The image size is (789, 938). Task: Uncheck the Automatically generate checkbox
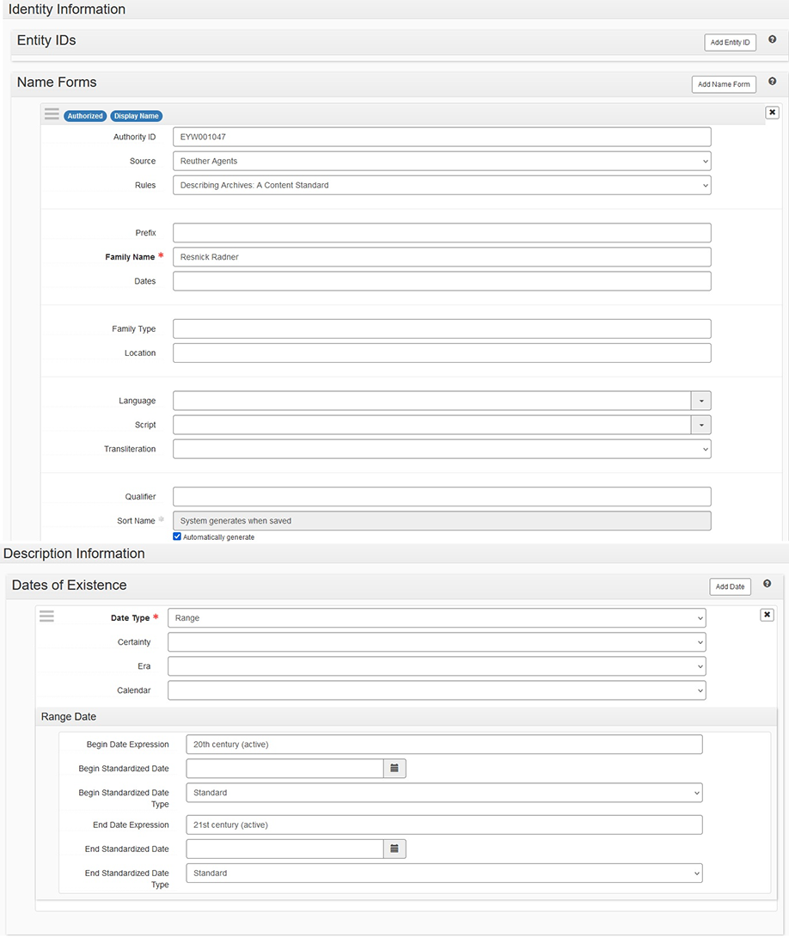tap(177, 536)
